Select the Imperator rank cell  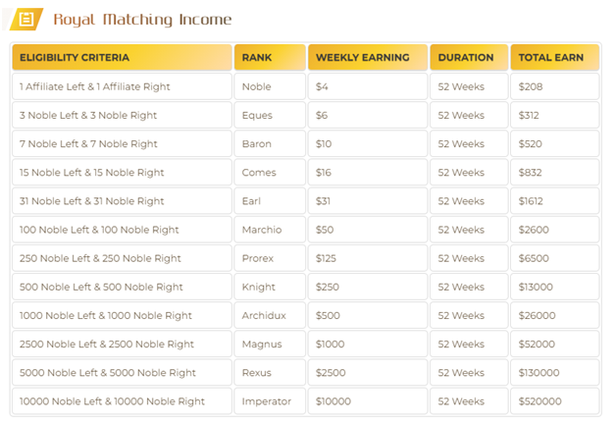coord(270,401)
